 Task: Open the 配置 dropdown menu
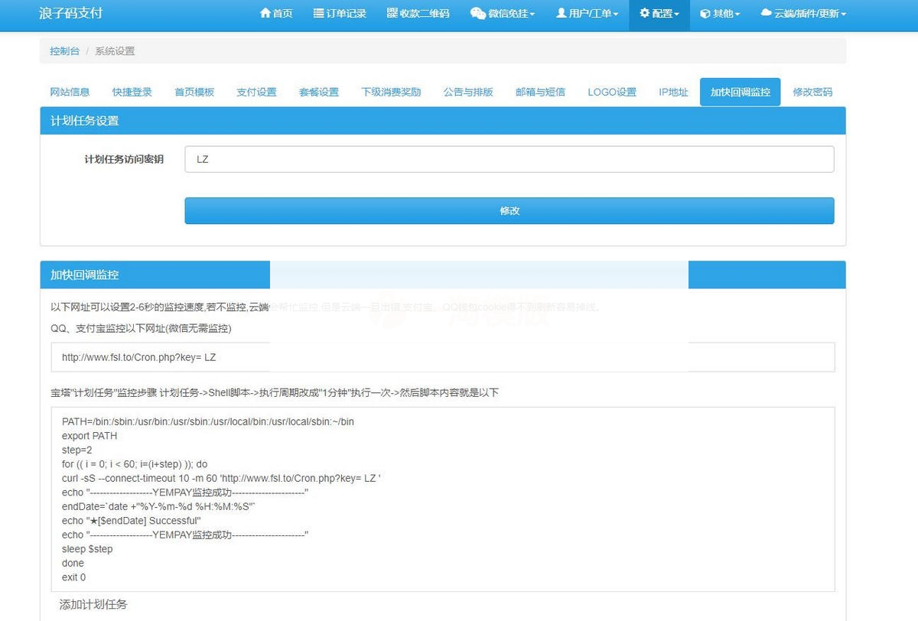[659, 13]
